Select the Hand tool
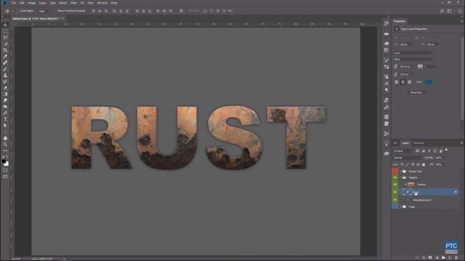 pyautogui.click(x=5, y=138)
